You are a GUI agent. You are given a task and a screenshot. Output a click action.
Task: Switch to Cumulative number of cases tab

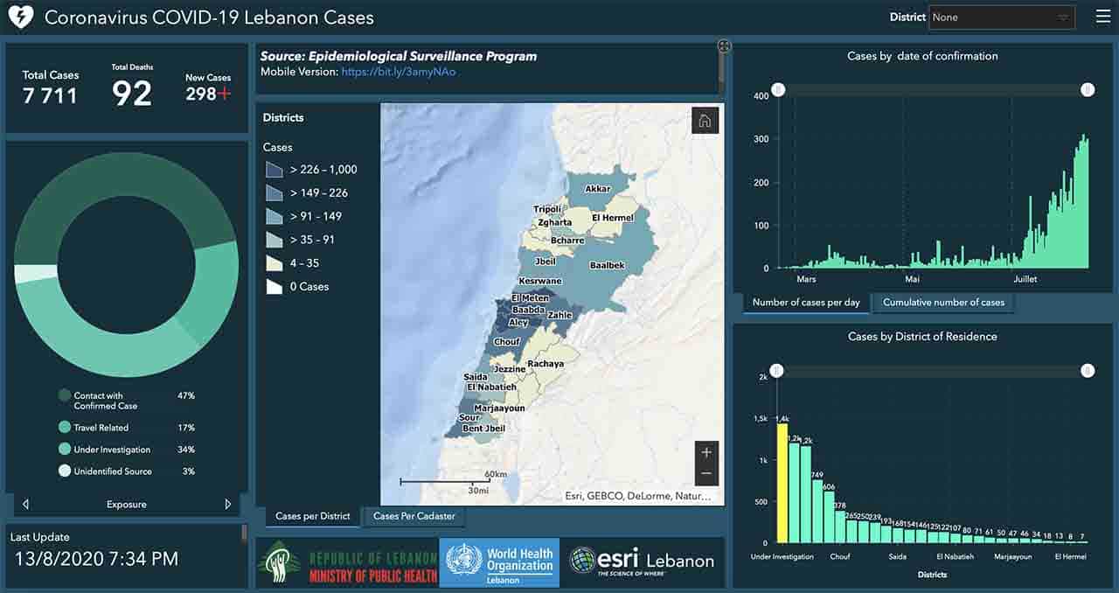[943, 303]
